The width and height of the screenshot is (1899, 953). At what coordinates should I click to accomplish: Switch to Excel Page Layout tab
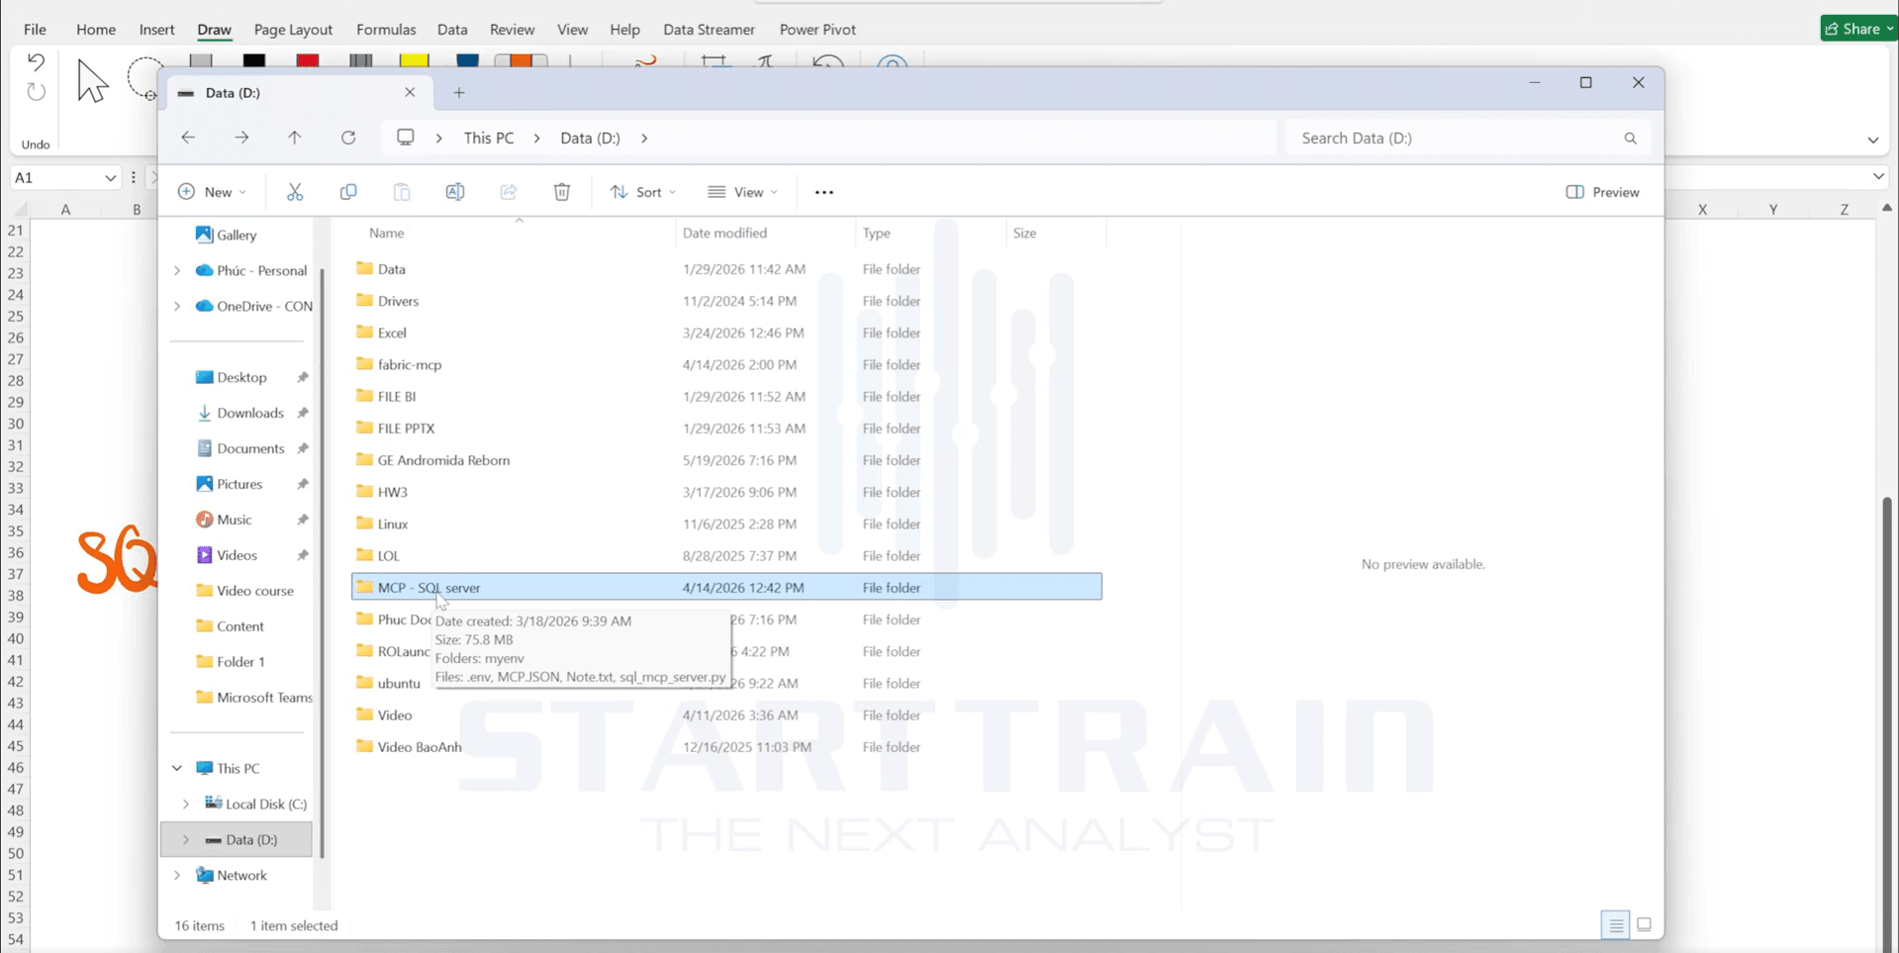pos(293,30)
